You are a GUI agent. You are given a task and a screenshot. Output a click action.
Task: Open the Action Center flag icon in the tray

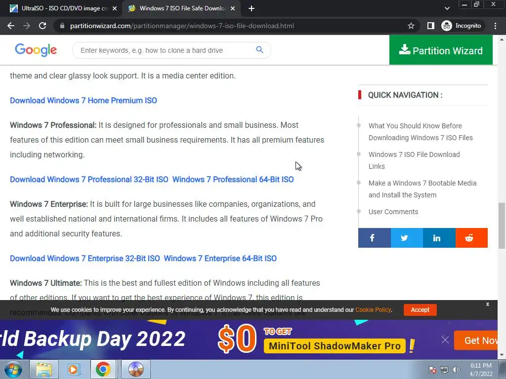[432, 370]
